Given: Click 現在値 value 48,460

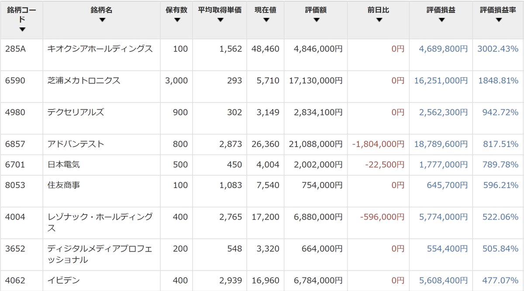Looking at the screenshot, I should tap(265, 49).
